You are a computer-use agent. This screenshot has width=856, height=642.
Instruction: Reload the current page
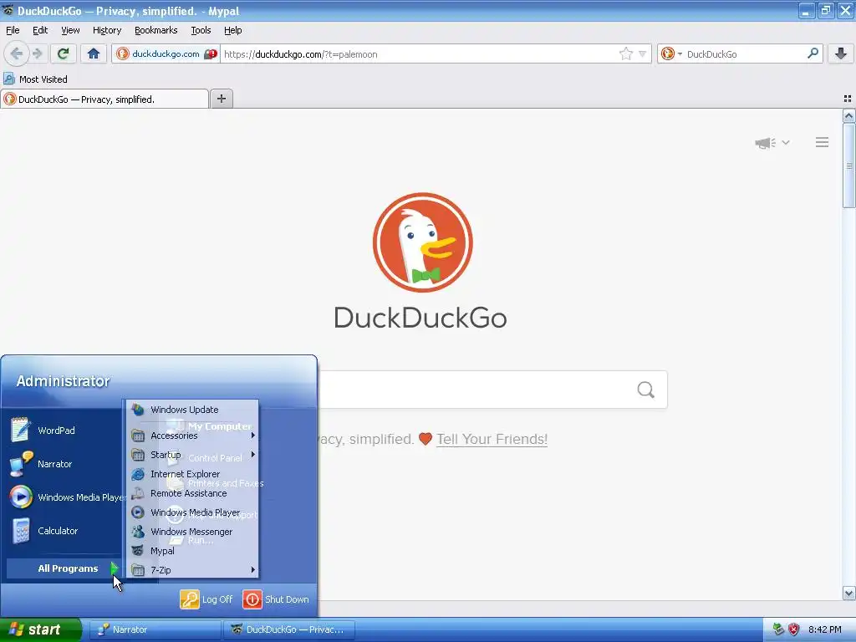tap(63, 53)
